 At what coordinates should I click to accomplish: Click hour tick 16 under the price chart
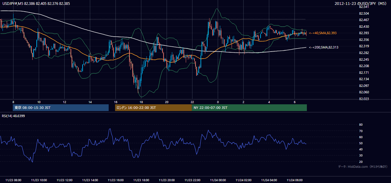pos(116,102)
